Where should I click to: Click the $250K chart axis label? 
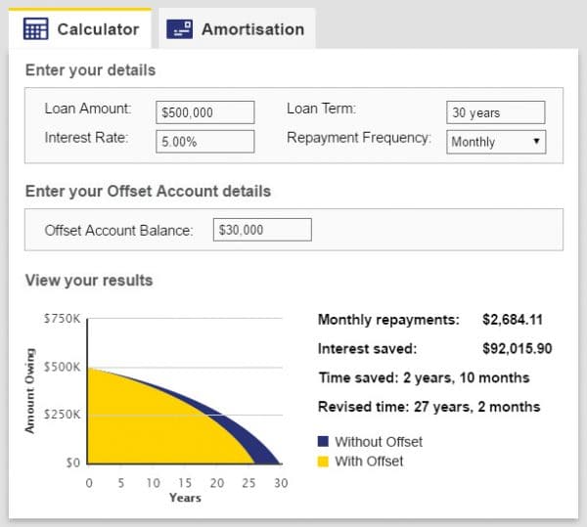coord(63,415)
